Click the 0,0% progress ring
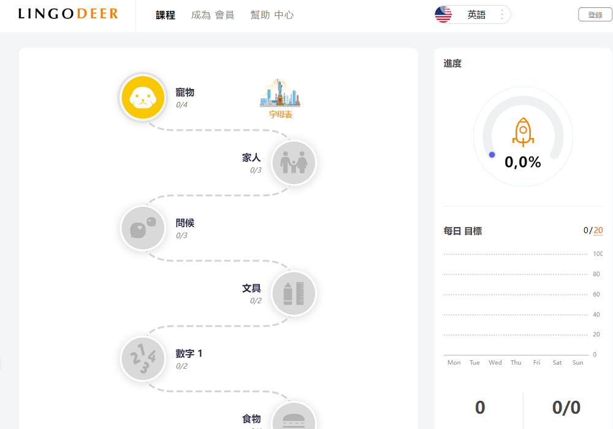 (x=522, y=163)
